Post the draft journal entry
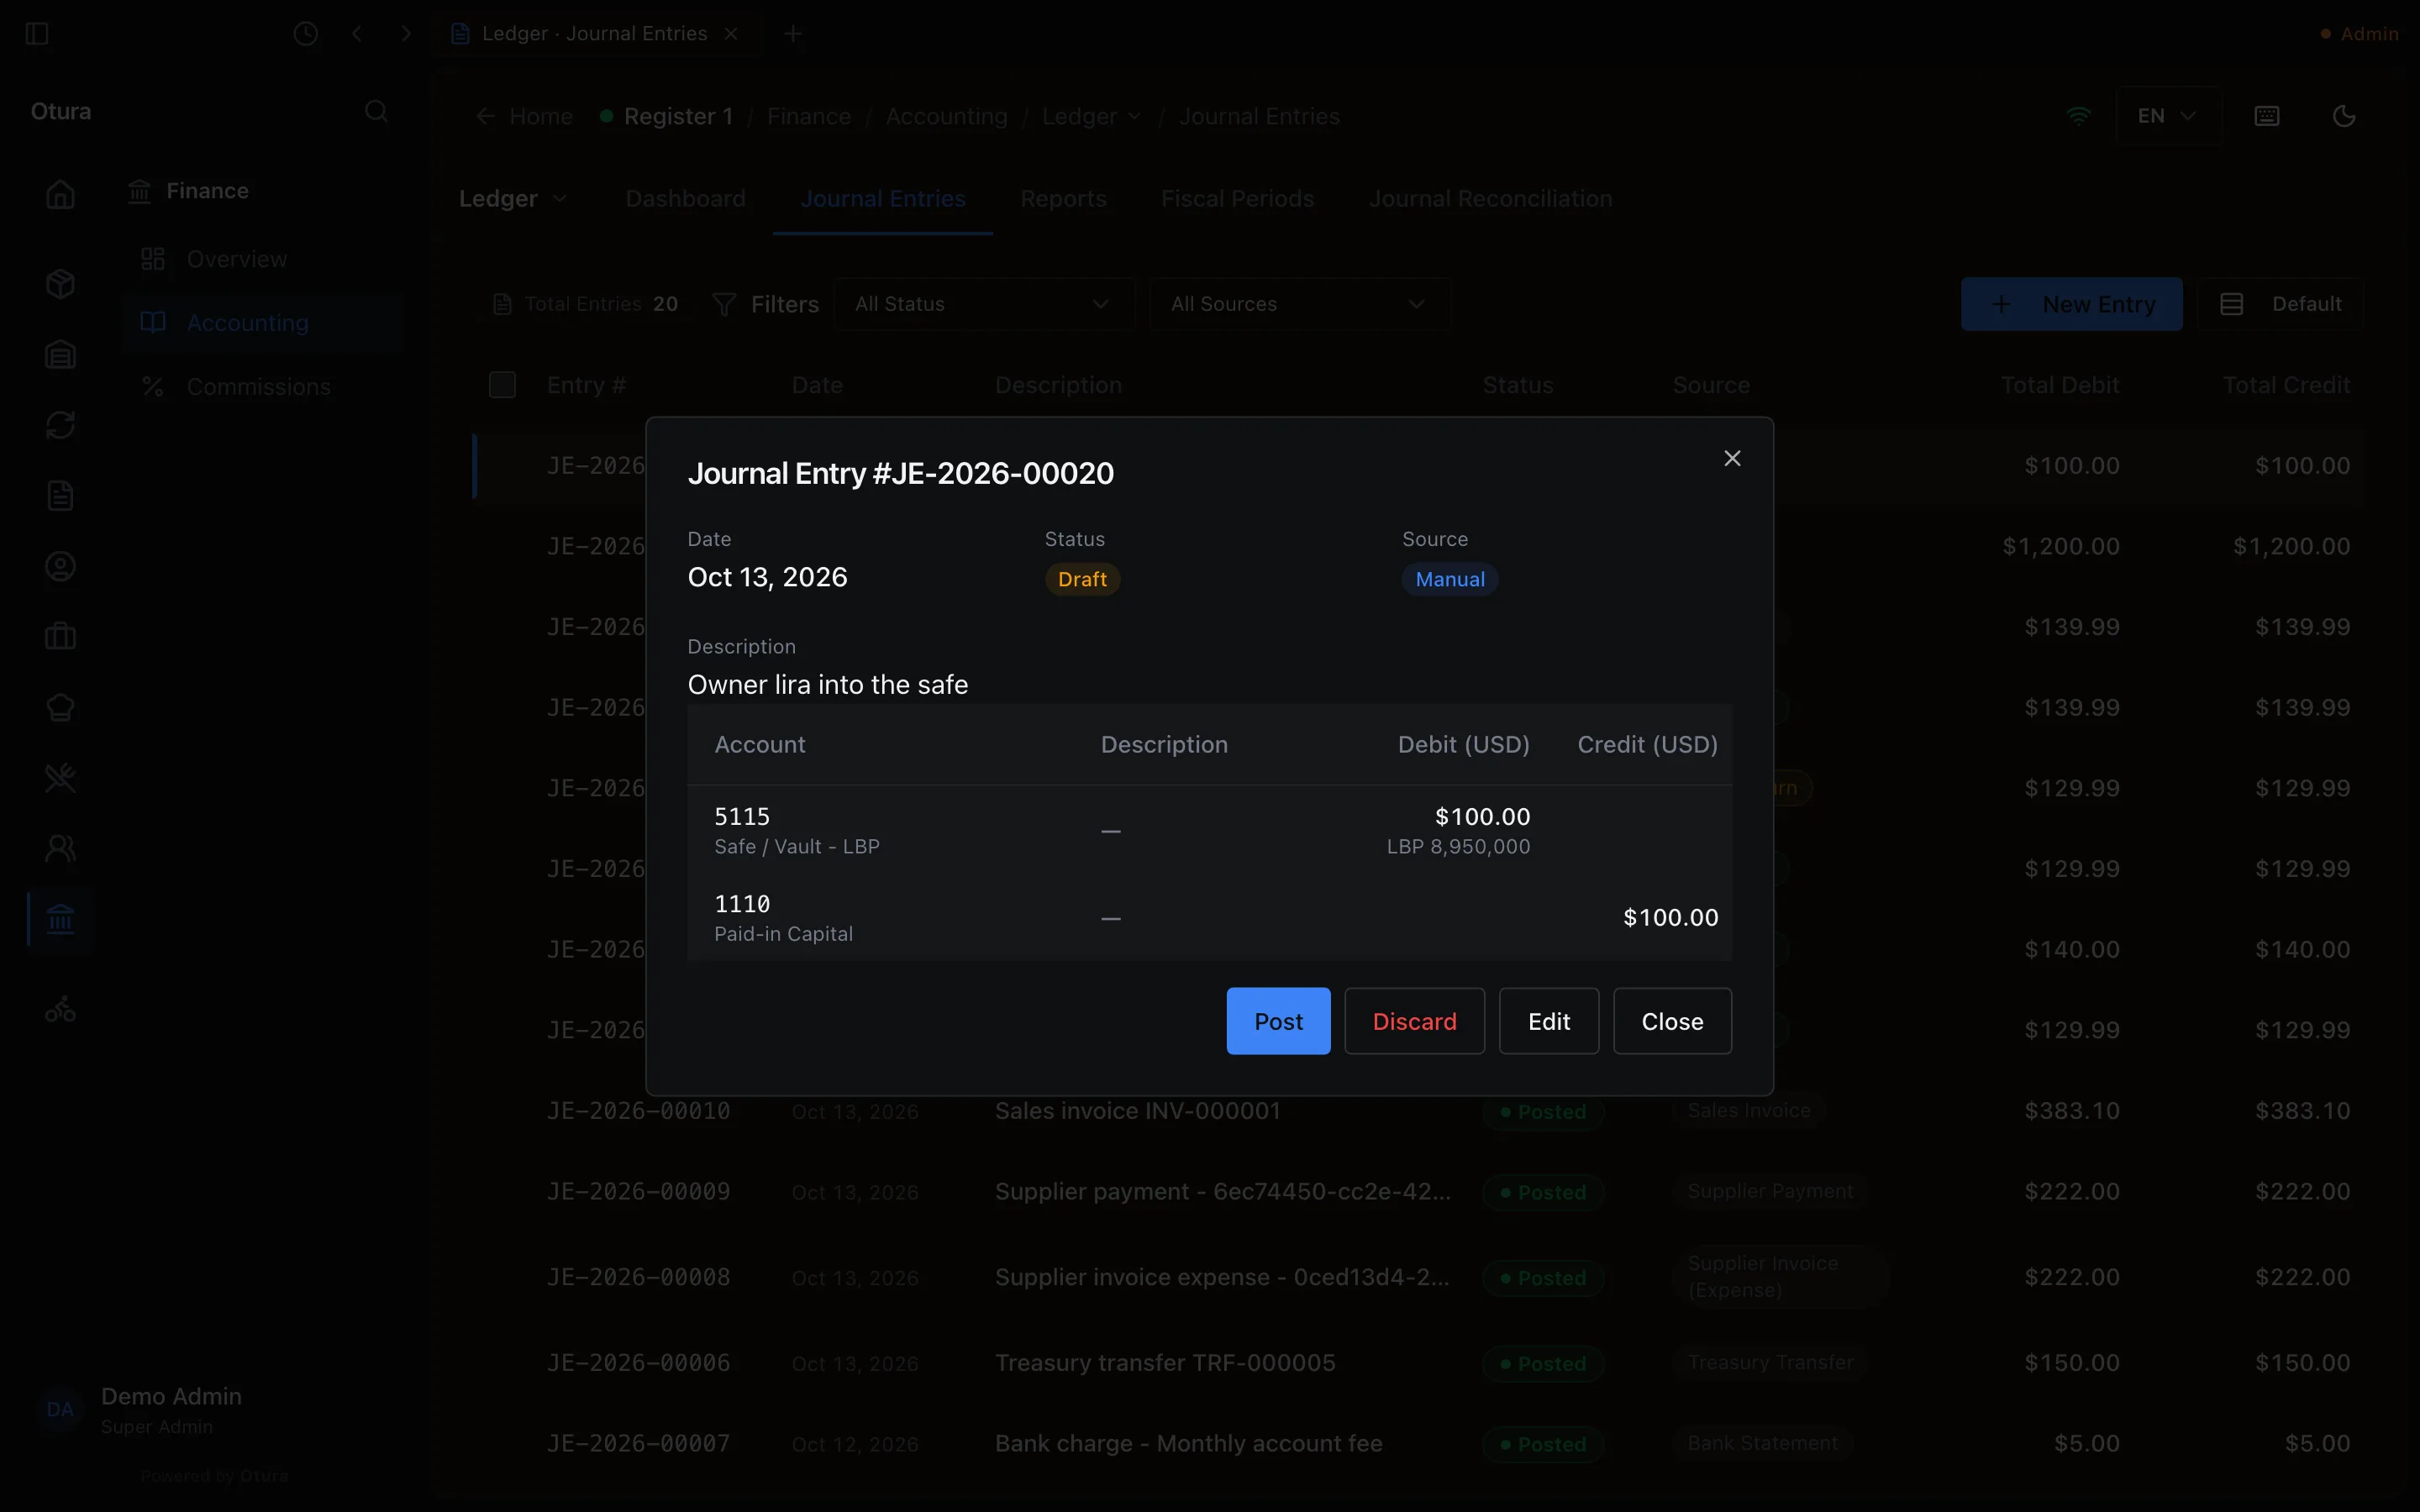Viewport: 2420px width, 1512px height. click(x=1278, y=1021)
